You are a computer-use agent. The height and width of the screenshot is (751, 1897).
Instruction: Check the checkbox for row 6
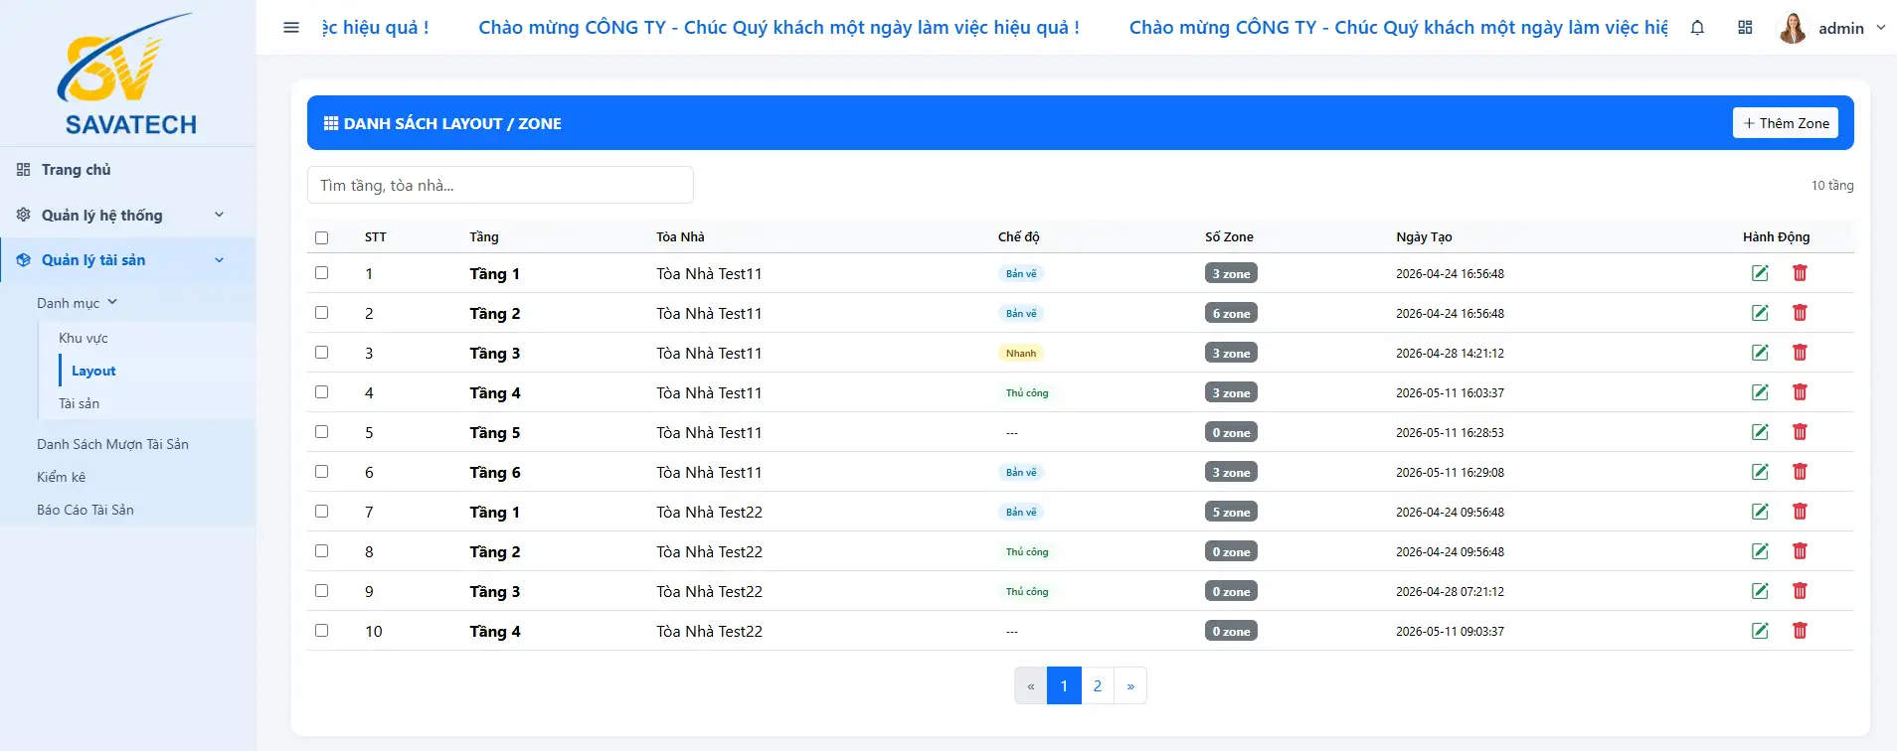(x=321, y=471)
